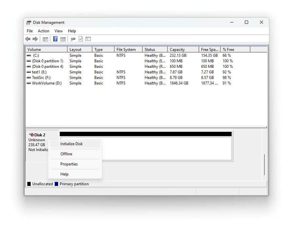Sort by the Volume column header
301x229 pixels.
pos(46,50)
